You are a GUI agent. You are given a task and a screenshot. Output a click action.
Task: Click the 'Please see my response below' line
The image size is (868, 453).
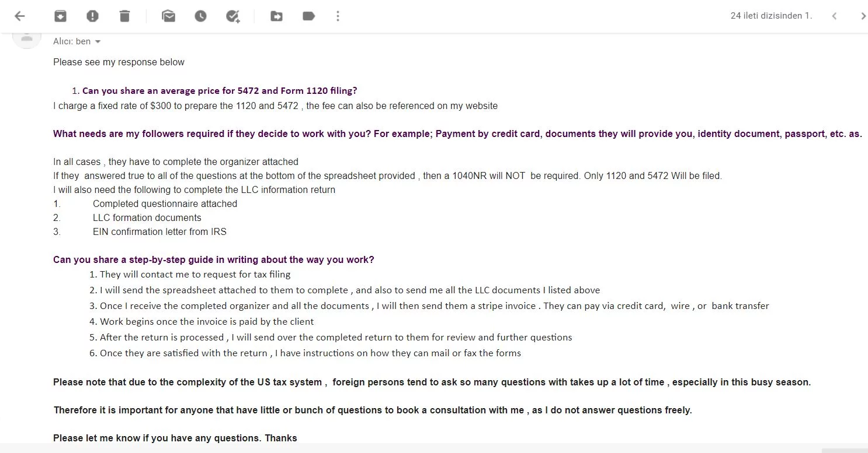[x=119, y=62]
